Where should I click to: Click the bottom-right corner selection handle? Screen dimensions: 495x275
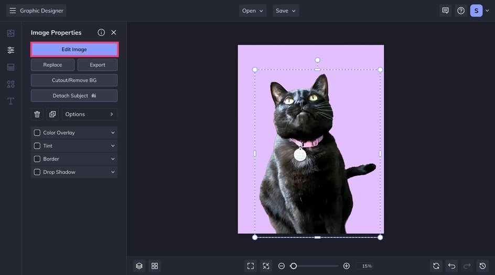(x=380, y=237)
